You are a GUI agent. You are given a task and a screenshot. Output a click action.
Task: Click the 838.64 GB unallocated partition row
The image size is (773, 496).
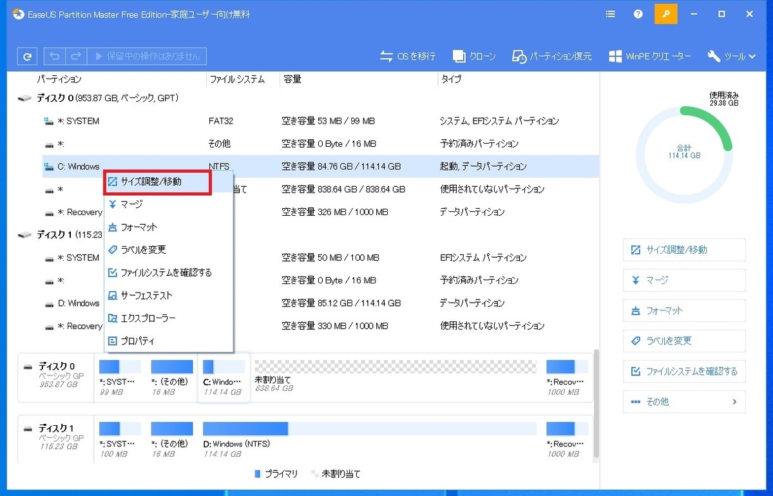(320, 189)
